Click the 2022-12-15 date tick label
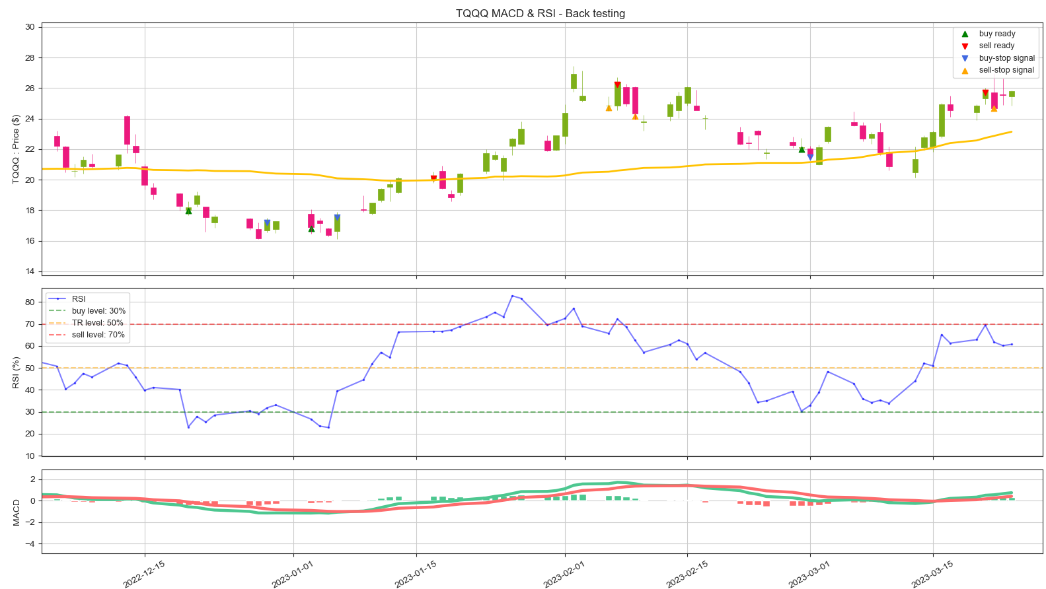The width and height of the screenshot is (1046, 589). pyautogui.click(x=144, y=574)
